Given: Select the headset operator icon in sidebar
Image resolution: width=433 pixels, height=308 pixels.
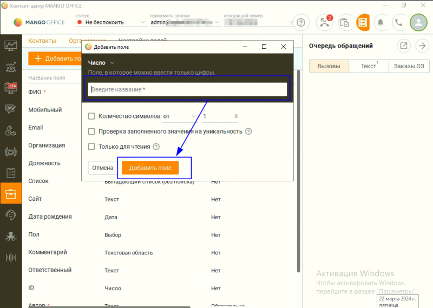Looking at the screenshot, I should click(10, 215).
